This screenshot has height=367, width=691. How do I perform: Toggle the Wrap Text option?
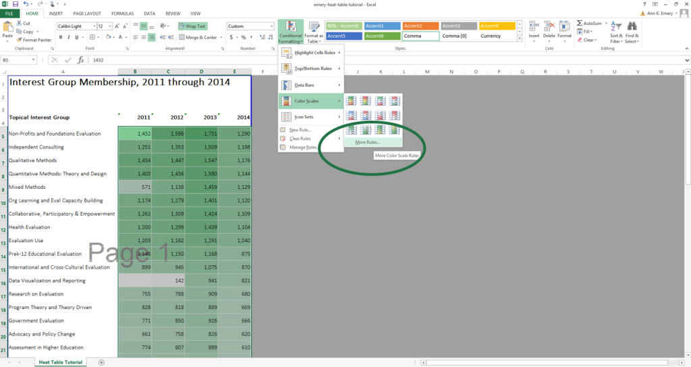(x=193, y=26)
